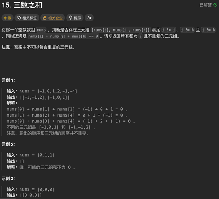
Task: Click example 1 output [[-1,-1,2],[-1,0,1]]
Action: tap(45, 97)
